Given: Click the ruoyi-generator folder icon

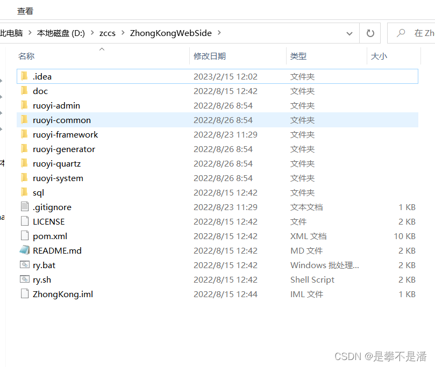Looking at the screenshot, I should 24,148.
